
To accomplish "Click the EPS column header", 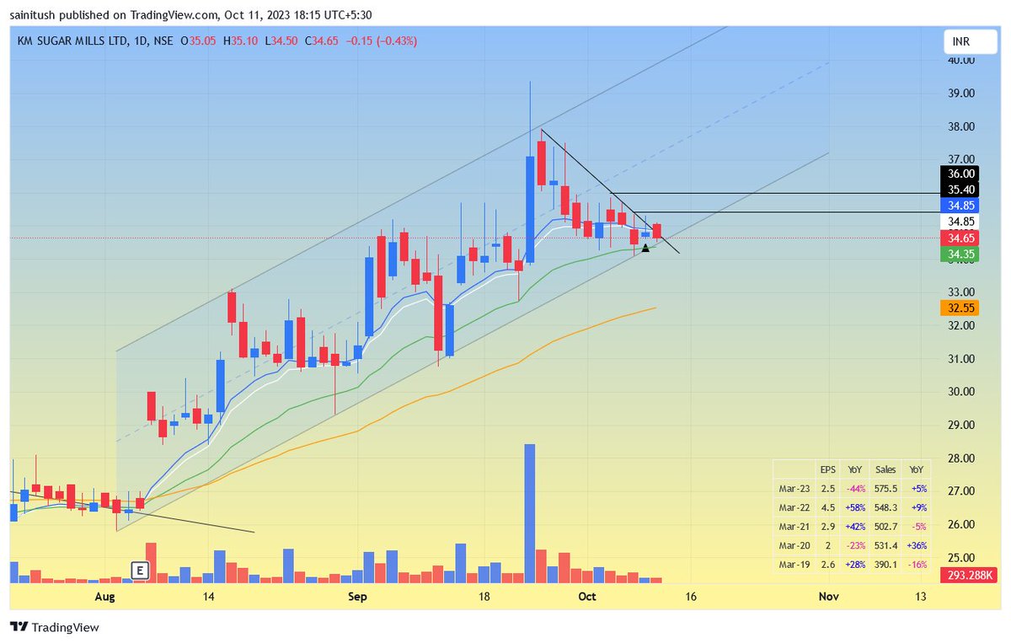I will tap(828, 469).
